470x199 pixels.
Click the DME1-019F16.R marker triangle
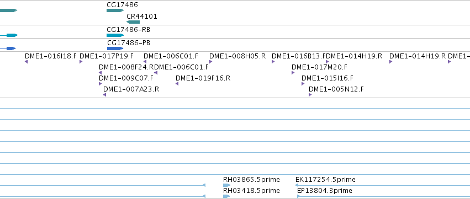[x=177, y=84]
